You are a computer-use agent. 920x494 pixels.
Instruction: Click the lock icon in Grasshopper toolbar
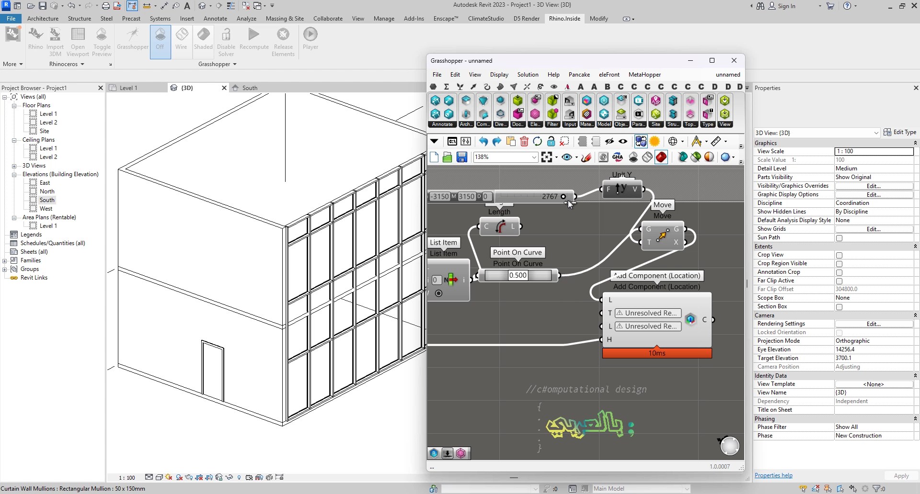[551, 141]
